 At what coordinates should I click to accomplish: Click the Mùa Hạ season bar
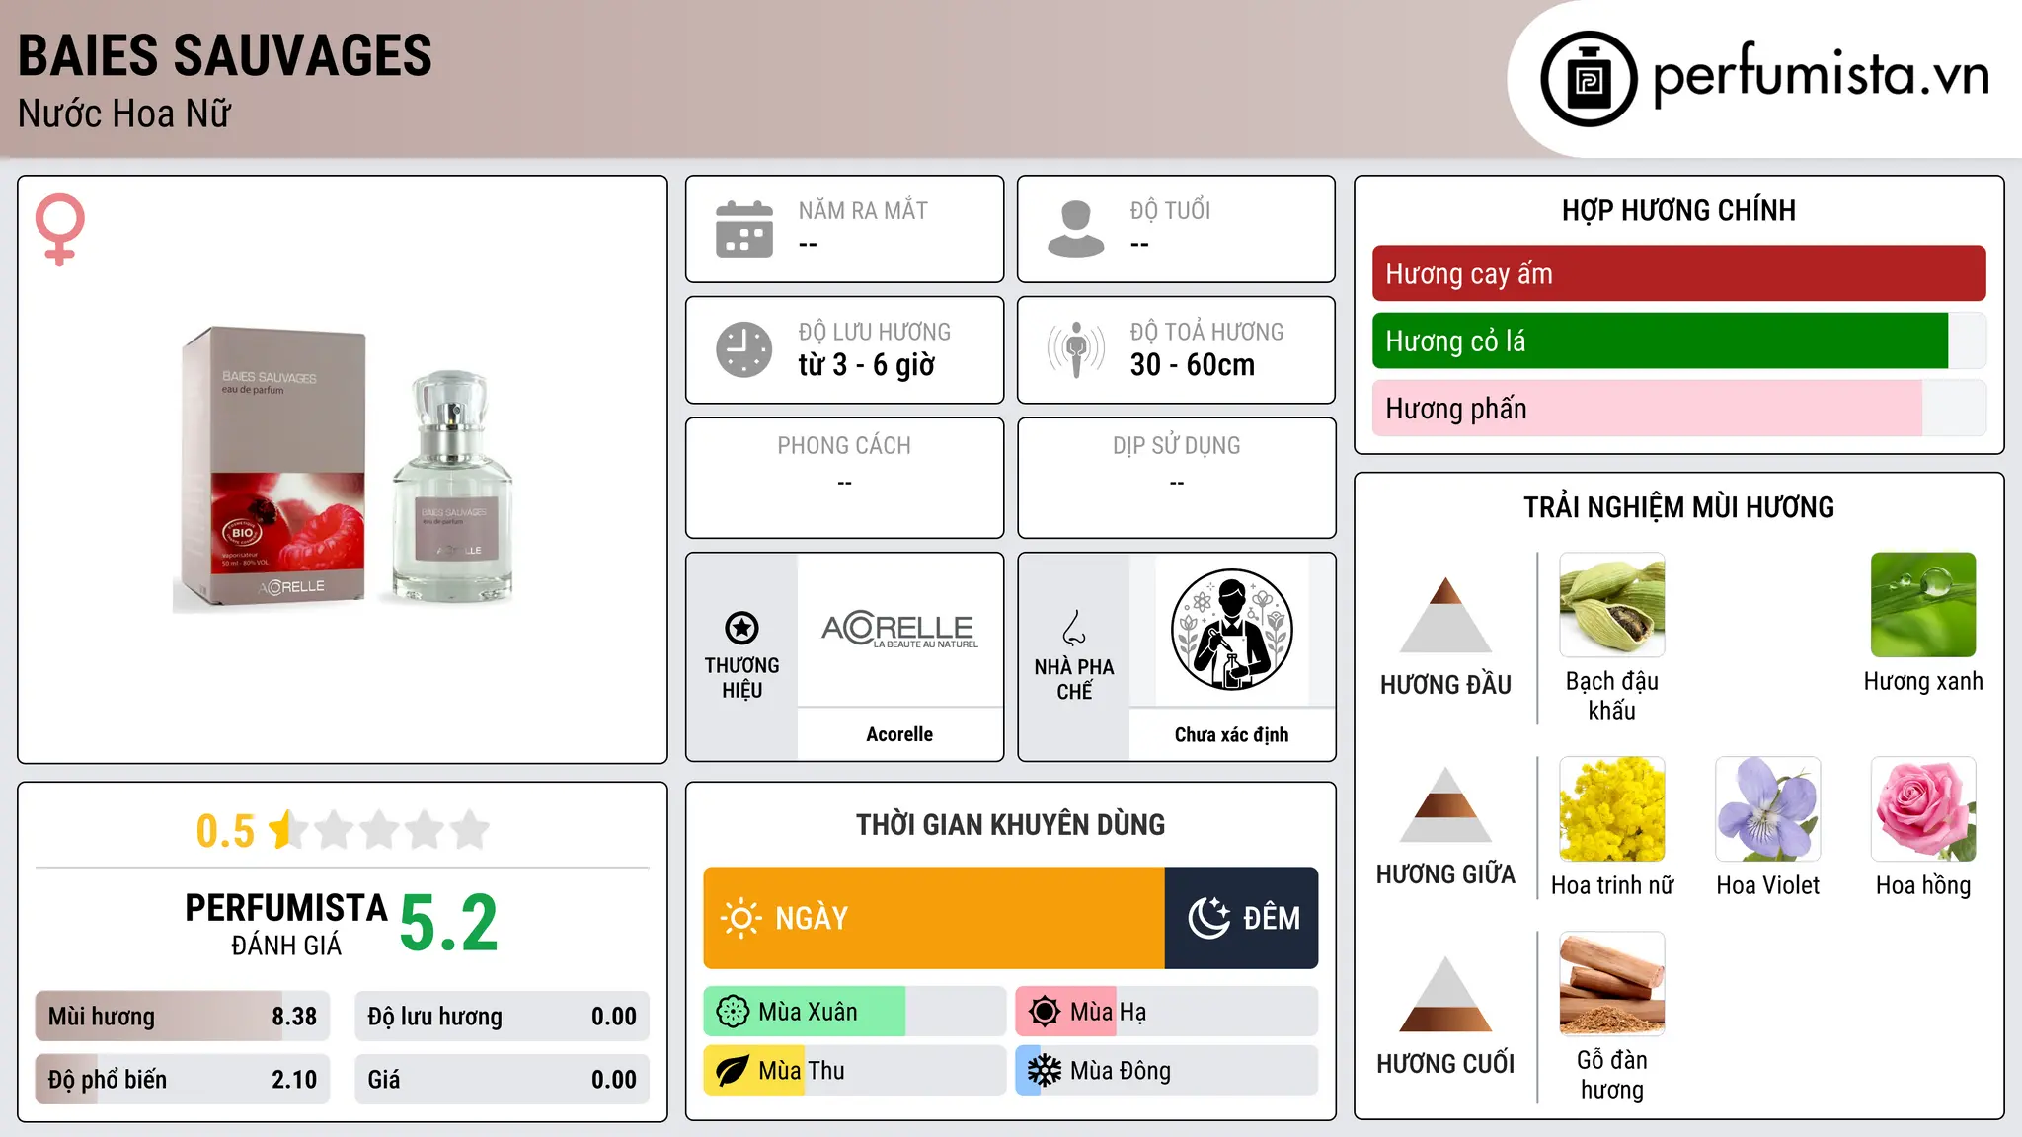1167,1012
